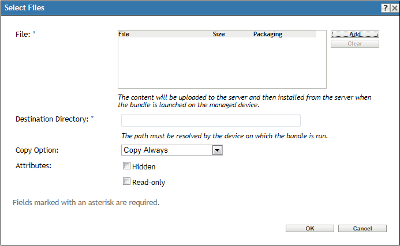Click the Select Files title bar

pos(173,8)
